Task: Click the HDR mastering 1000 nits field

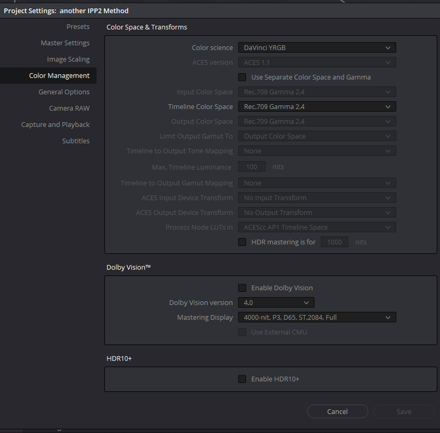Action: coord(334,242)
